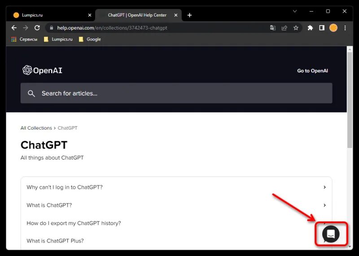359x256 pixels.
Task: Click chevron on Why can't I log in row
Action: [324, 187]
